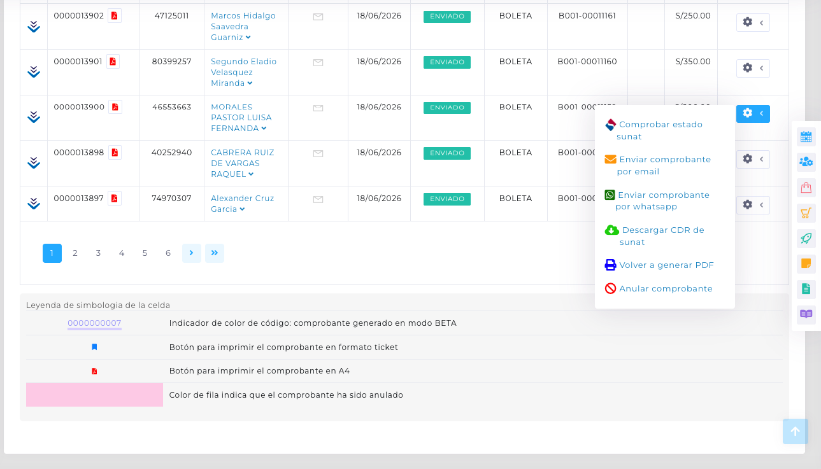
Task: Click email envelope icon in CABRERA RUIZ row
Action: pos(318,153)
